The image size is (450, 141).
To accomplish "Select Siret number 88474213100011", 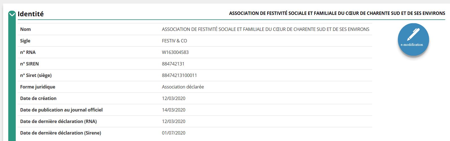I will (x=179, y=75).
